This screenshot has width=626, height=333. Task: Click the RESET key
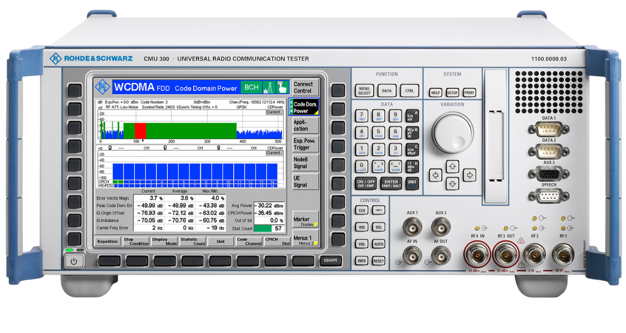coord(378,261)
